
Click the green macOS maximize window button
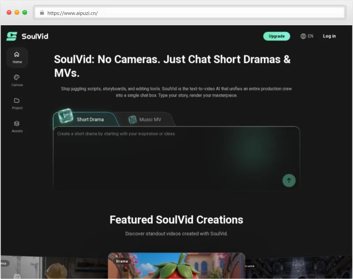pyautogui.click(x=25, y=13)
